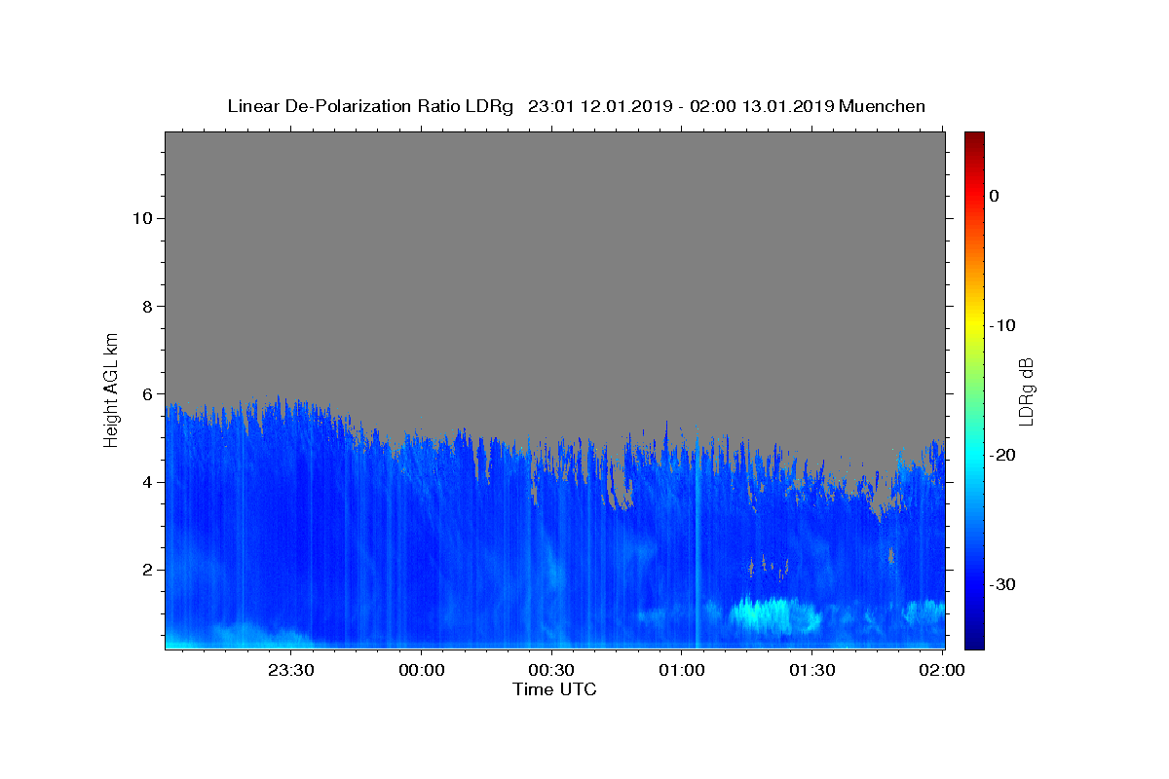Image resolution: width=1169 pixels, height=779 pixels.
Task: Click the 01:00 time axis label
Action: (681, 670)
